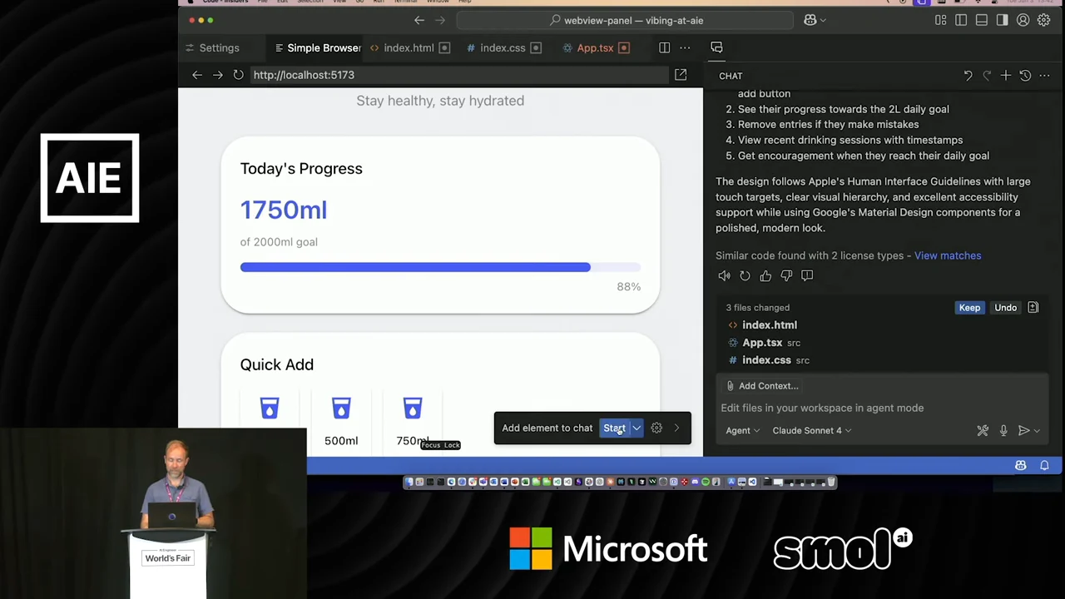View all edits diff icon

click(1033, 308)
